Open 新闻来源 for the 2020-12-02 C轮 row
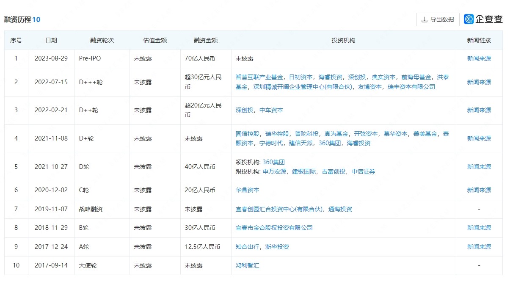Screen dimensions: 510x284 479,190
